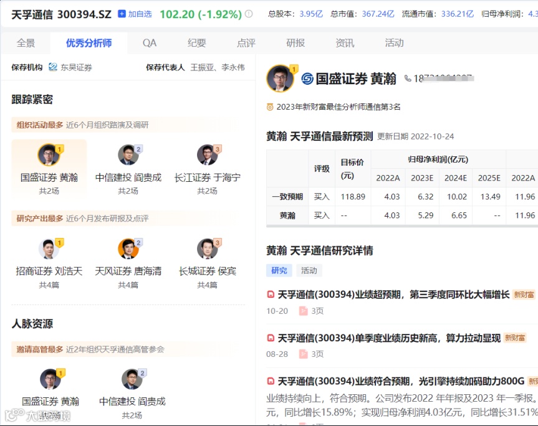The image size is (538, 426).
Task: Click the document icon before 单季度业绩历史新高 report
Action: point(271,338)
